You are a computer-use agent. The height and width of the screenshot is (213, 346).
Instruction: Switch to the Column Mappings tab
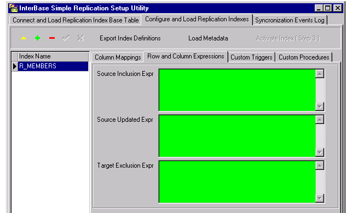(x=118, y=57)
